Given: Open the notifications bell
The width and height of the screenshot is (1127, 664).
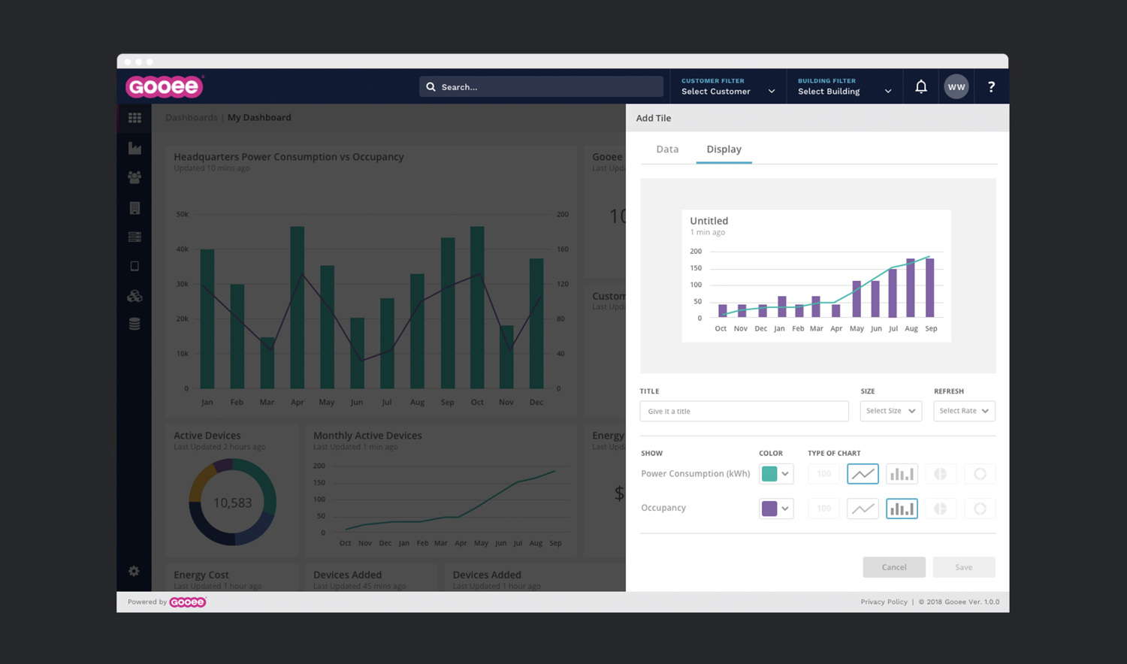Looking at the screenshot, I should pos(921,86).
